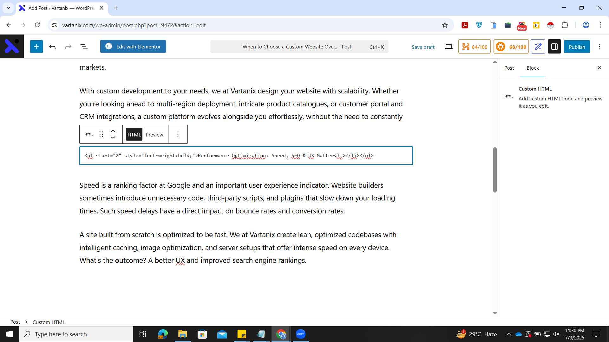Click the browser address bar URL
Image resolution: width=609 pixels, height=342 pixels.
[x=134, y=25]
